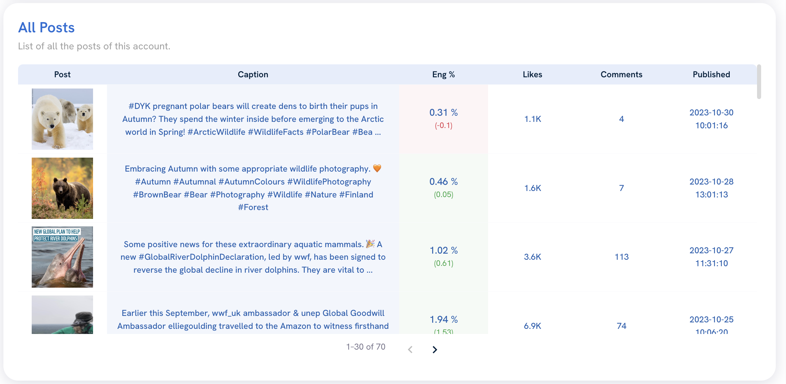Select the river dolphin declaration caption
The height and width of the screenshot is (384, 786).
(x=253, y=257)
